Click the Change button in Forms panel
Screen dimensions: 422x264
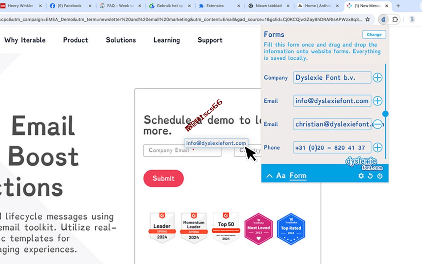tap(374, 34)
